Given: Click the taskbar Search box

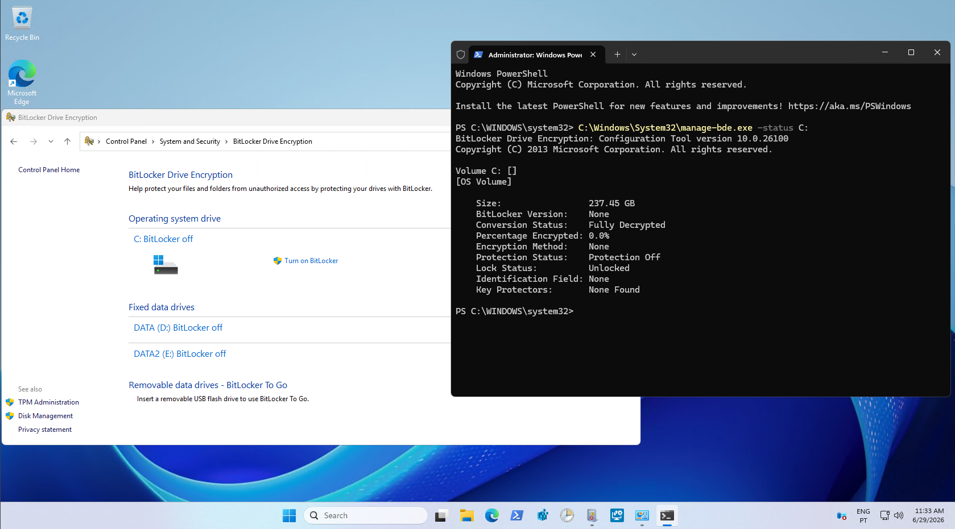Looking at the screenshot, I should pyautogui.click(x=365, y=515).
